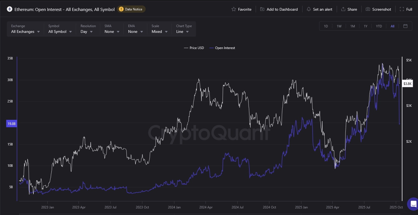Select the 1Y time range tab

point(365,26)
